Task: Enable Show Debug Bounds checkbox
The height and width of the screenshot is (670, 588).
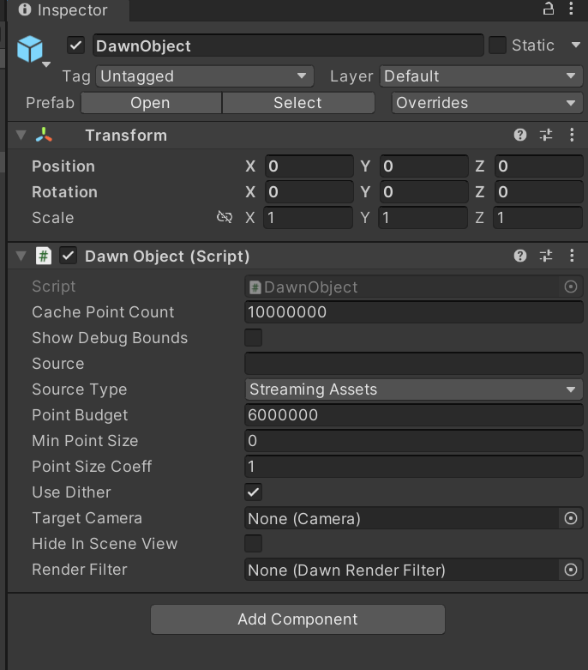Action: pyautogui.click(x=254, y=338)
